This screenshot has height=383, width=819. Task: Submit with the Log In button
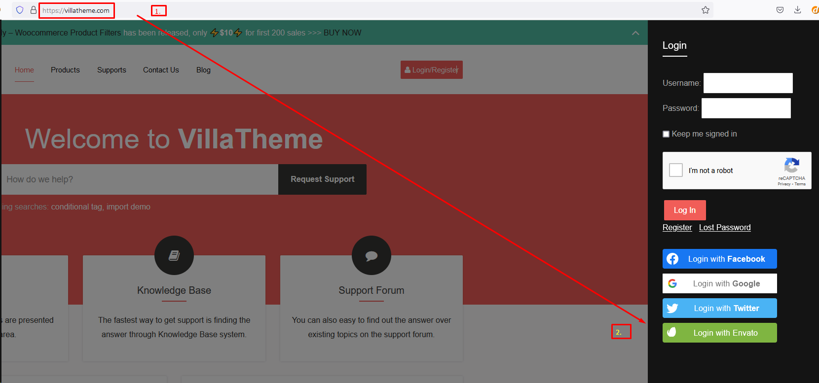[685, 210]
